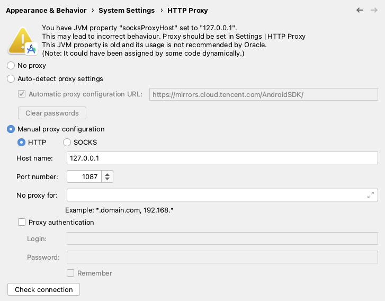Select Auto-detect proxy settings
The width and height of the screenshot is (385, 301).
pyautogui.click(x=11, y=79)
